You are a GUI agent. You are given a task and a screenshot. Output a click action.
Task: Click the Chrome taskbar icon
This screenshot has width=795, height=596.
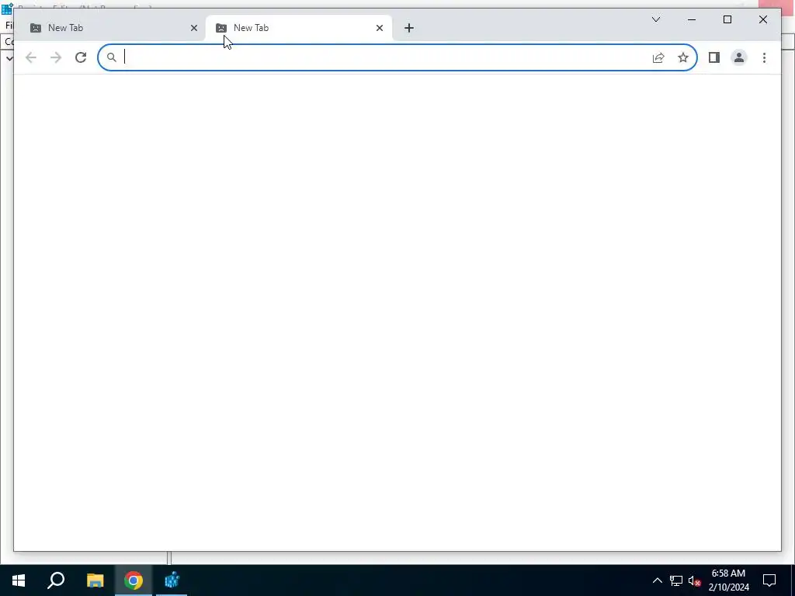(134, 580)
